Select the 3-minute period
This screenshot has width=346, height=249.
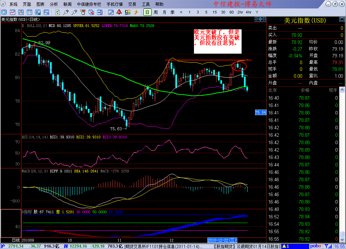tap(198, 12)
